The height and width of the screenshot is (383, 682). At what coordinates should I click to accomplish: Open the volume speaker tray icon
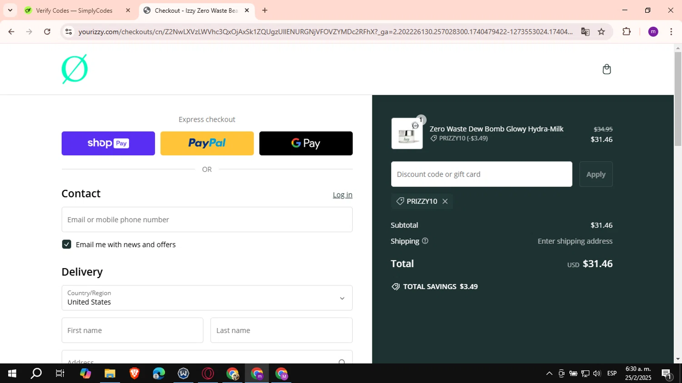click(x=597, y=373)
